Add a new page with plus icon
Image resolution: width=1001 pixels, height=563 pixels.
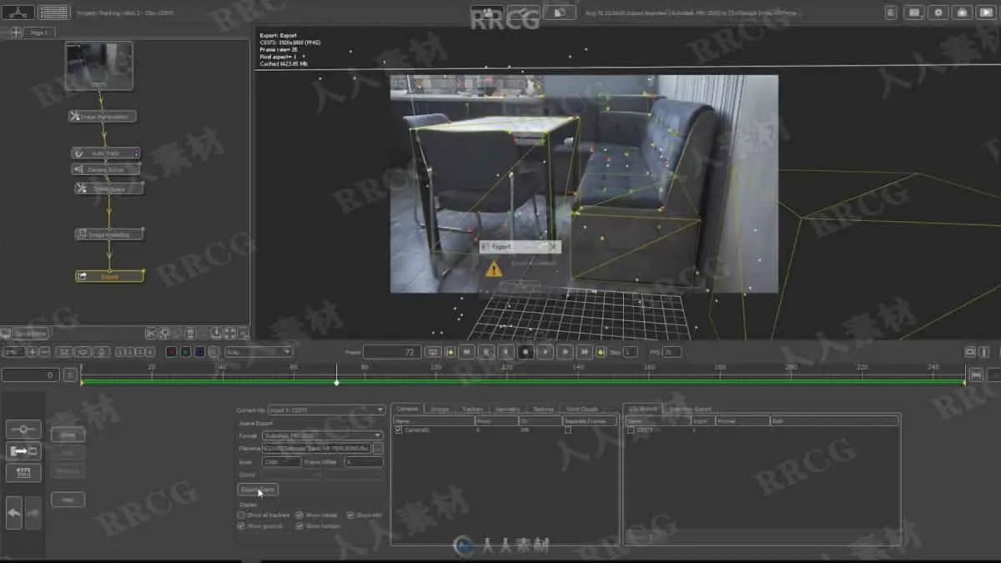pos(16,33)
